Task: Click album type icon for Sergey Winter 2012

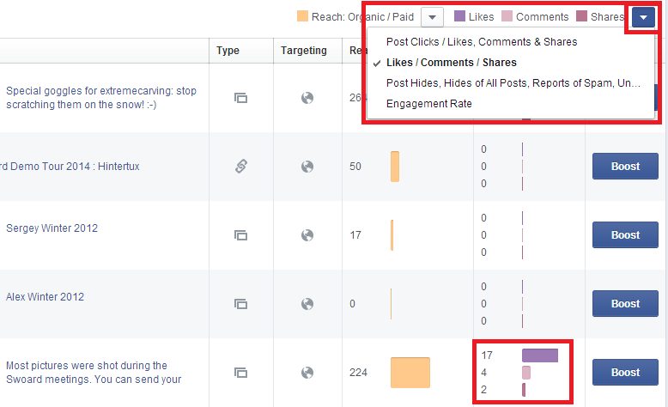Action: (x=241, y=235)
